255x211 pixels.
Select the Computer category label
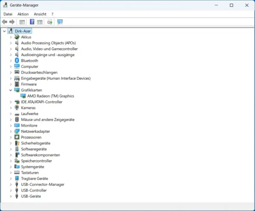point(30,66)
